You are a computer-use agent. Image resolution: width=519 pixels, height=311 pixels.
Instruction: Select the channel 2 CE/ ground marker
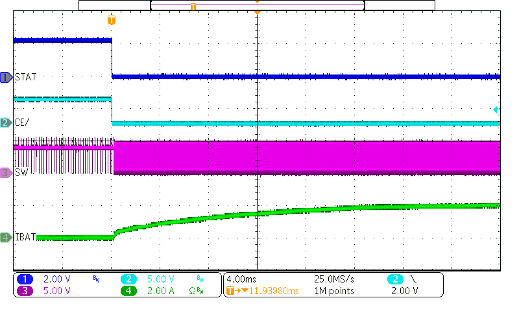[x=6, y=122]
